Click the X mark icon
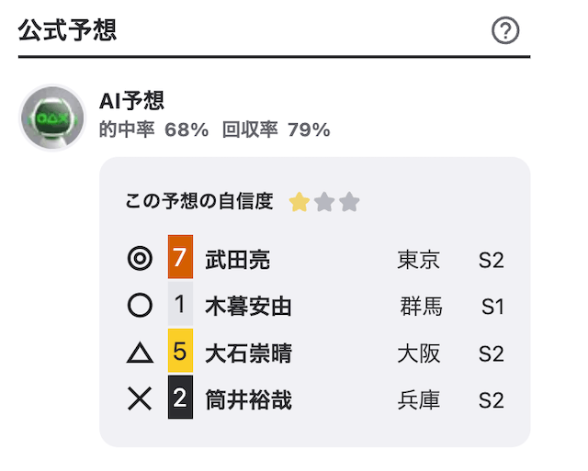This screenshot has width=588, height=471. (140, 398)
